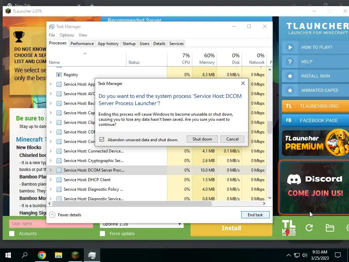Expand Service Host: DCOM Server Proc... row

point(51,170)
